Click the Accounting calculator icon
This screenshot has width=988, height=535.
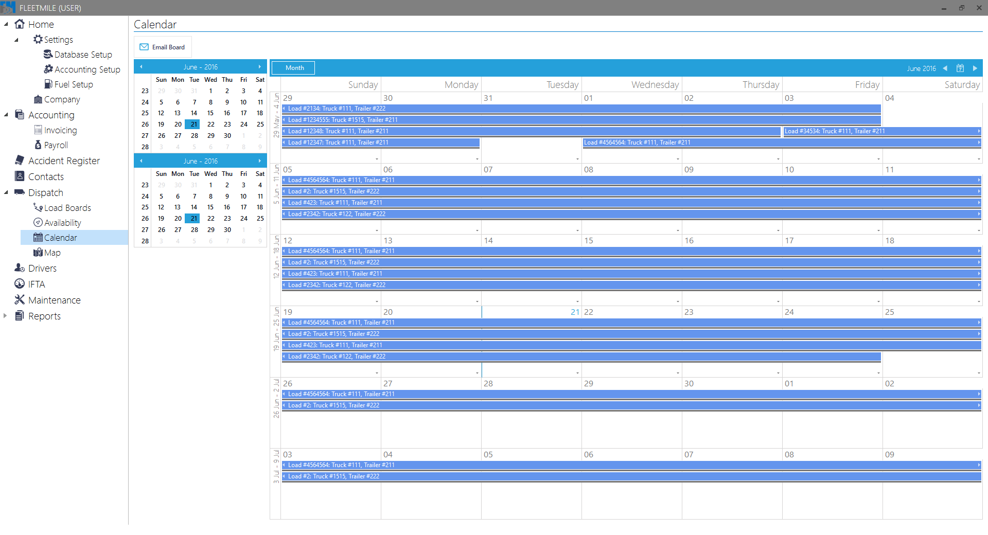(20, 115)
